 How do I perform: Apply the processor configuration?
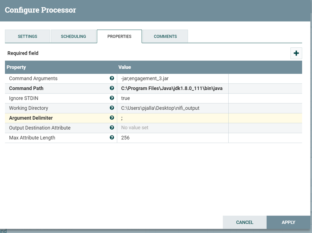tap(288, 222)
